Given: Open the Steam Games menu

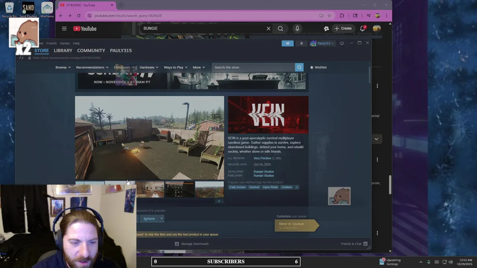Looking at the screenshot, I should point(65,43).
